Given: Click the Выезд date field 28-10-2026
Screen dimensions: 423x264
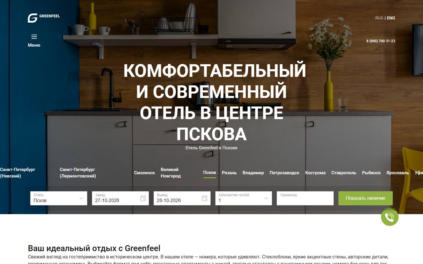Looking at the screenshot, I should click(182, 198).
